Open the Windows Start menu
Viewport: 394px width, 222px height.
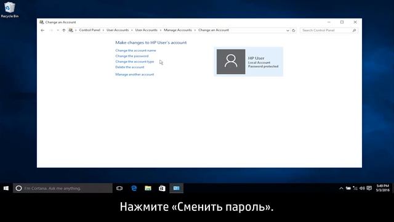tap(6, 188)
